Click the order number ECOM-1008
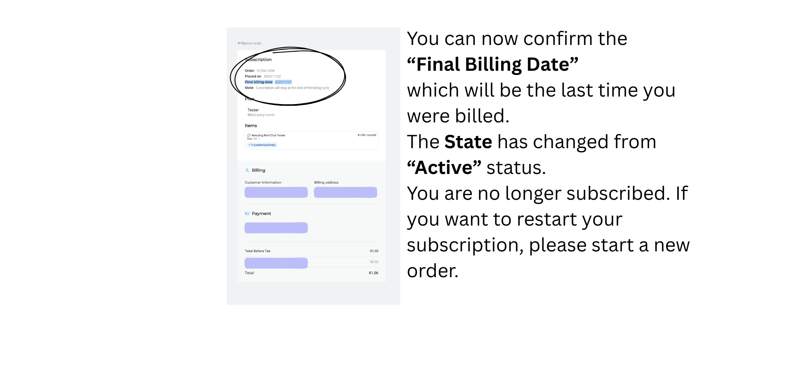The image size is (801, 380). [265, 71]
